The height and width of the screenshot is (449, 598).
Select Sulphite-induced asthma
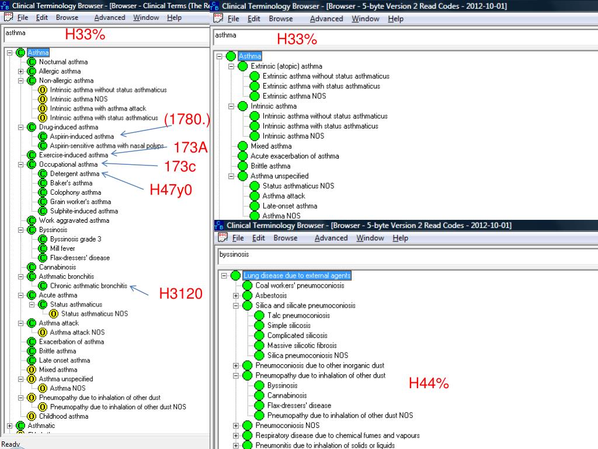tap(84, 210)
